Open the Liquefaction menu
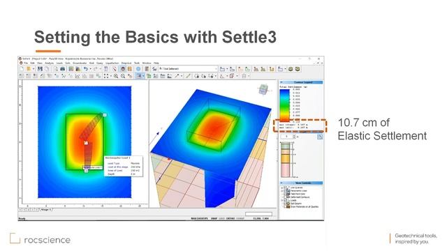The height and width of the screenshot is (251, 447). pos(112,63)
